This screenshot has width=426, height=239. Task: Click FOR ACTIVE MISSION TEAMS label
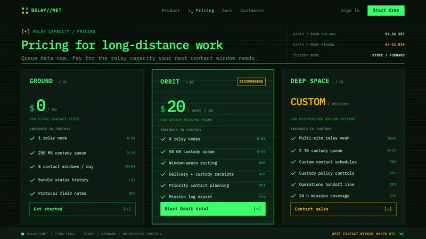click(186, 120)
